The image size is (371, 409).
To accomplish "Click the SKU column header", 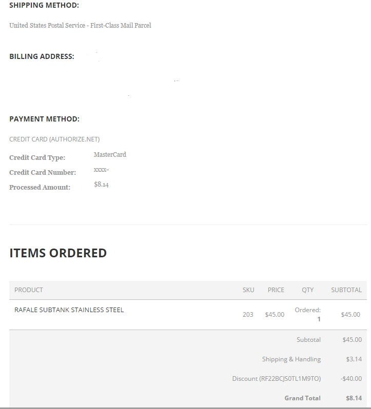I will point(248,290).
